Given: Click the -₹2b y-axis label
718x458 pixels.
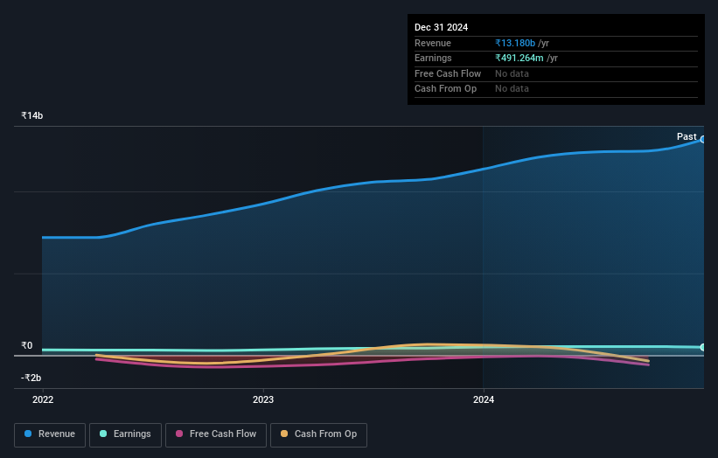Looking at the screenshot, I should pyautogui.click(x=31, y=378).
